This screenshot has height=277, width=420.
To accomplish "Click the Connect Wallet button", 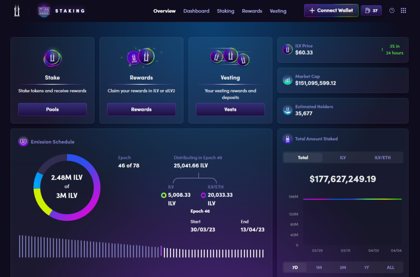I will point(331,10).
